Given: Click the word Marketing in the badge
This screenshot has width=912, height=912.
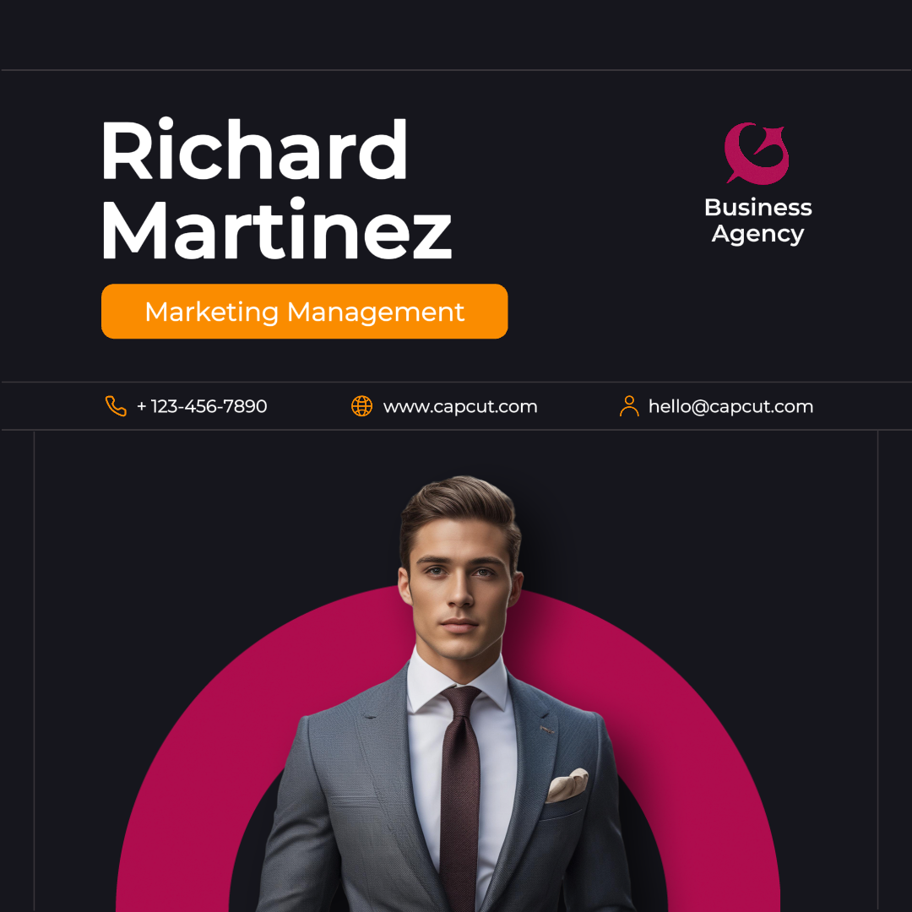Looking at the screenshot, I should tap(212, 312).
